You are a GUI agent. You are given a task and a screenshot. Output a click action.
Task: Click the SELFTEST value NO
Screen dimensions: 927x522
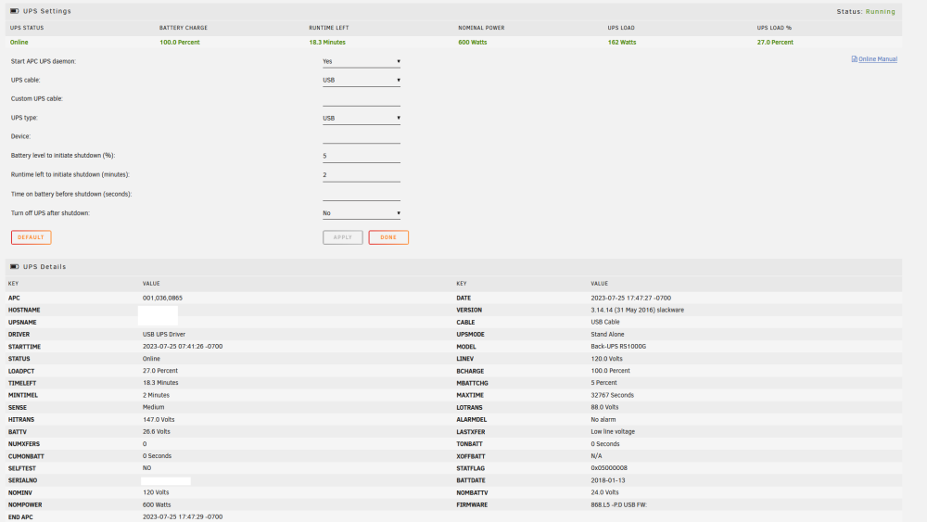(146, 468)
